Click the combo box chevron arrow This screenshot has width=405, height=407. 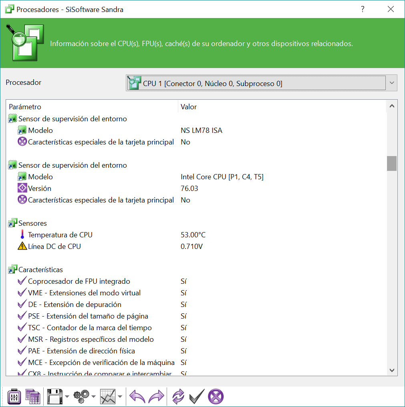pyautogui.click(x=392, y=83)
